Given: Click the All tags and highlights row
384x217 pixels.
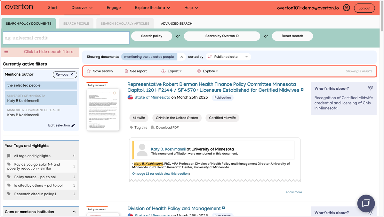Looking at the screenshot, I should pos(41,156).
